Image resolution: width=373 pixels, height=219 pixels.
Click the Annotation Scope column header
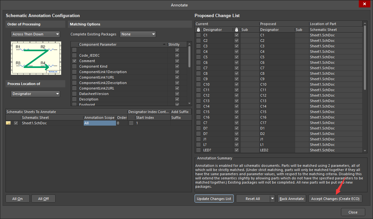(100, 118)
